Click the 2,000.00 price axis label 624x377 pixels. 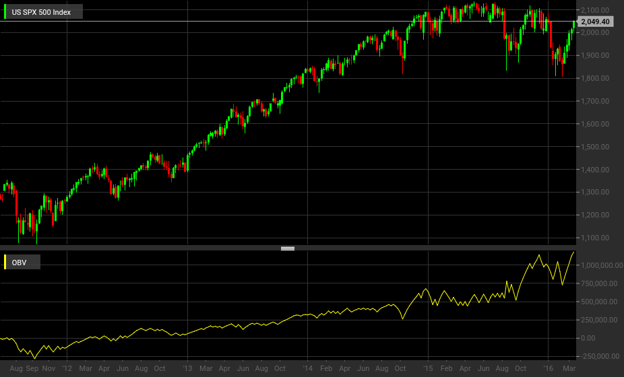coord(595,32)
